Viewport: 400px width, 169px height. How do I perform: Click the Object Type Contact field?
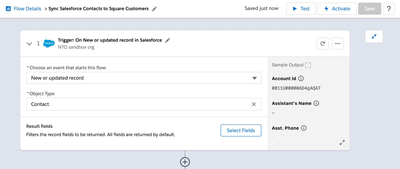[144, 104]
